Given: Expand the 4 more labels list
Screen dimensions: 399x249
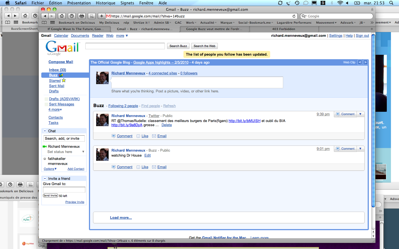Looking at the screenshot, I should [55, 109].
